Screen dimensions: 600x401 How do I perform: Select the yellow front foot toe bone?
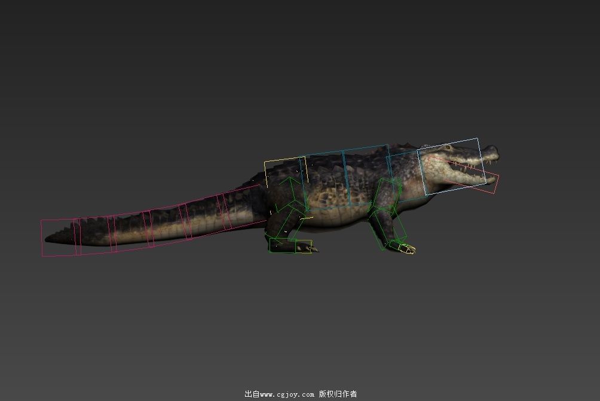pos(408,249)
